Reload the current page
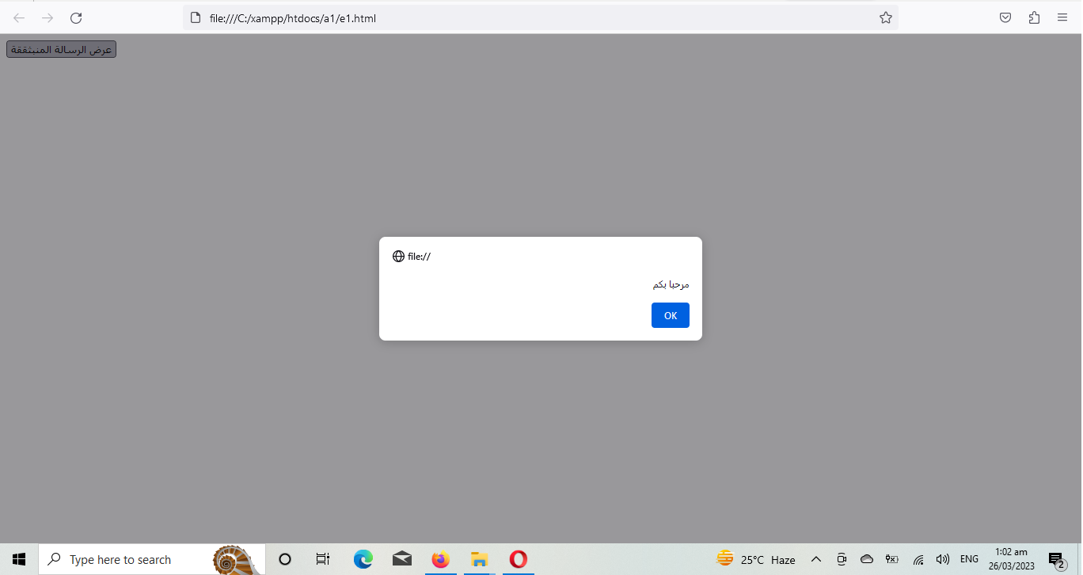The width and height of the screenshot is (1083, 575). coord(76,18)
